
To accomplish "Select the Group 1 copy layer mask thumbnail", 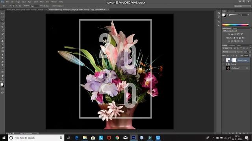I will click(x=234, y=60).
